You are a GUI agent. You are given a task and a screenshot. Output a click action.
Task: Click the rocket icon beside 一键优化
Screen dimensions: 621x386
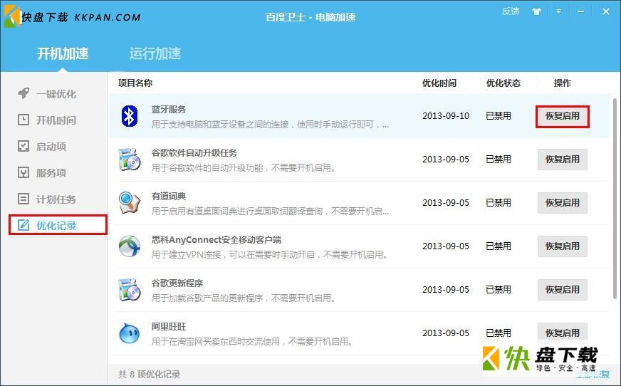point(24,93)
